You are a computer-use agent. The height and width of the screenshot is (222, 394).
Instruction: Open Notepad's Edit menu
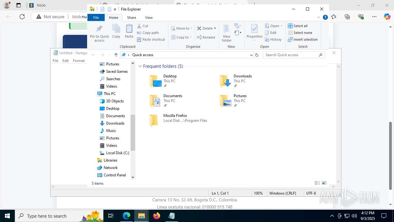click(66, 61)
